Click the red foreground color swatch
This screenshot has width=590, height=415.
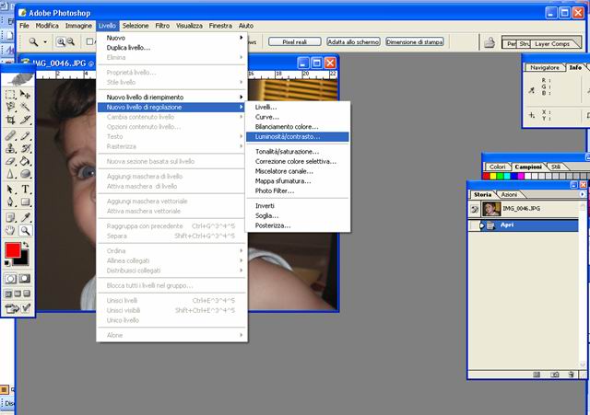pyautogui.click(x=13, y=251)
